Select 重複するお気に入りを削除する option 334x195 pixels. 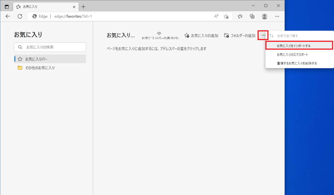click(296, 63)
